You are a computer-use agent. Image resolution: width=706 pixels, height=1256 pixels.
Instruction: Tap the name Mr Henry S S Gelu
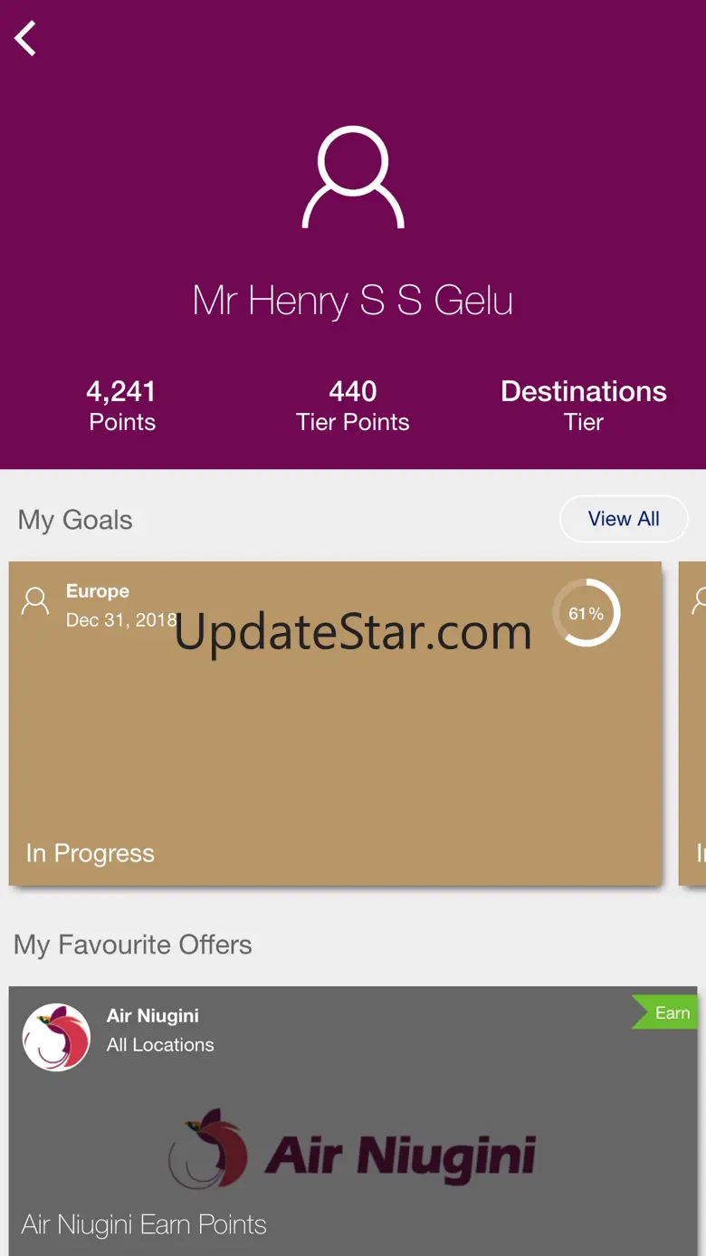[x=353, y=301]
